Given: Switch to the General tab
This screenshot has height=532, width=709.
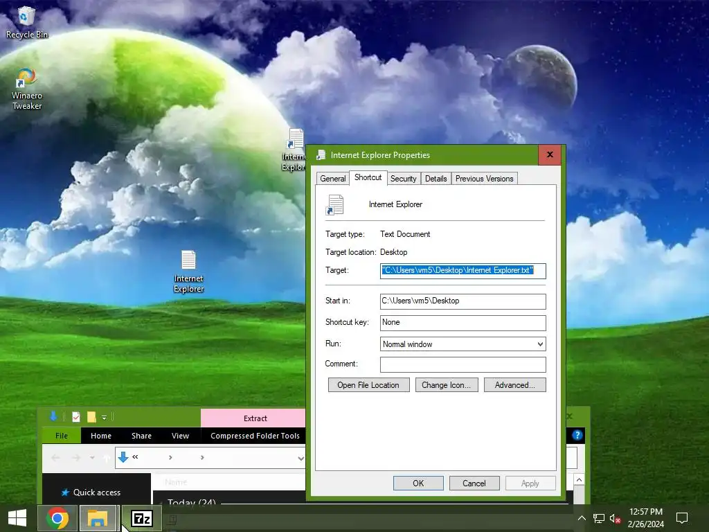Looking at the screenshot, I should point(333,179).
